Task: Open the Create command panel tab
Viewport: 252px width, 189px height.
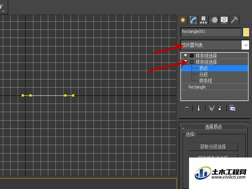Action: pos(183,20)
